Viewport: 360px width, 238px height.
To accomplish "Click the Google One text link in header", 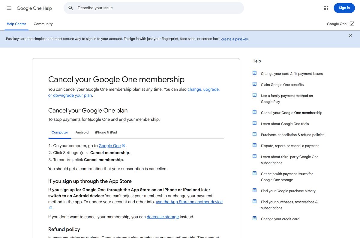I will pyautogui.click(x=337, y=24).
